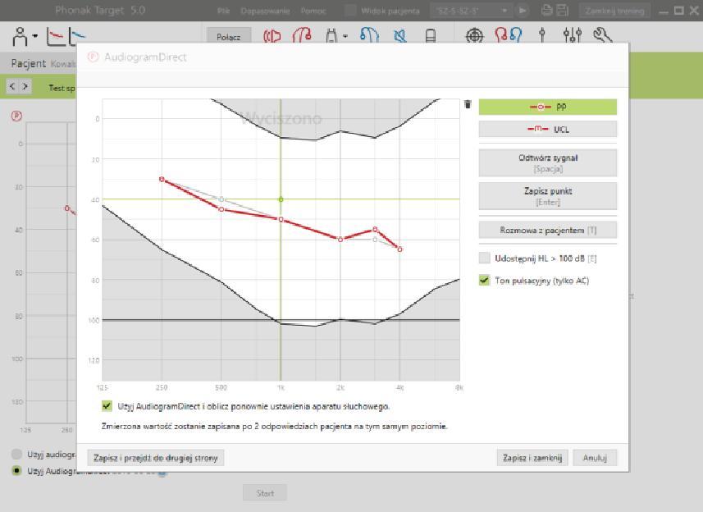Open the patient (client) icon in toolbar
Image resolution: width=703 pixels, height=512 pixels.
click(21, 36)
